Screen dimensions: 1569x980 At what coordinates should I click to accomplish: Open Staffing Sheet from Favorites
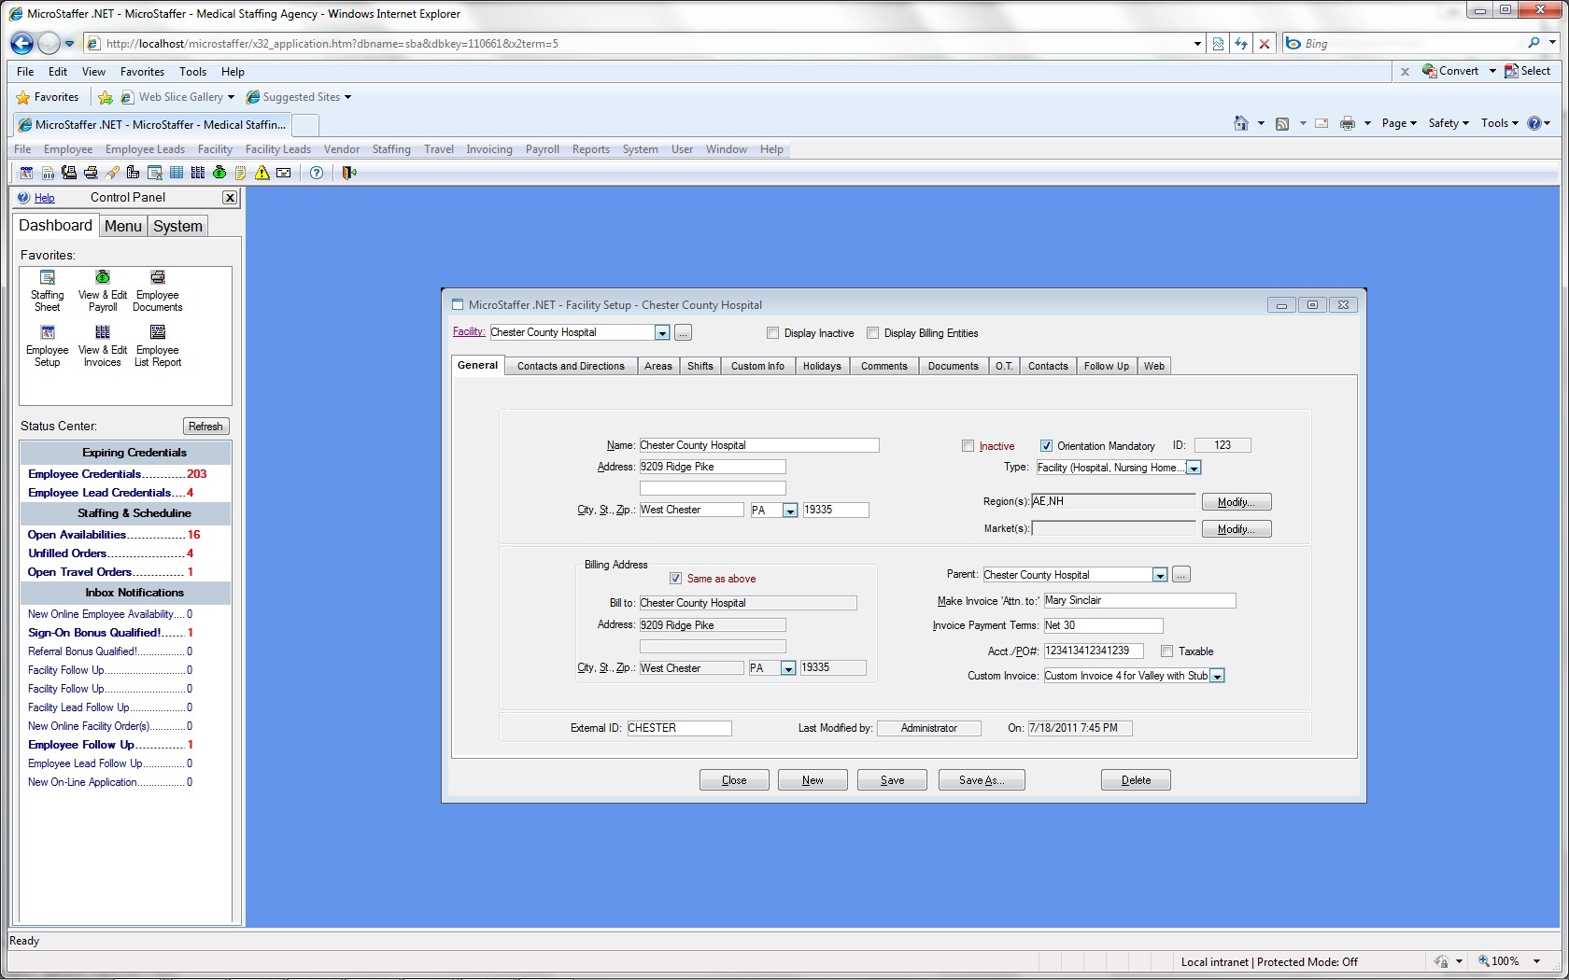click(47, 289)
